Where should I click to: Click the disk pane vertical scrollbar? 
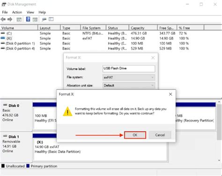pyautogui.click(x=219, y=122)
